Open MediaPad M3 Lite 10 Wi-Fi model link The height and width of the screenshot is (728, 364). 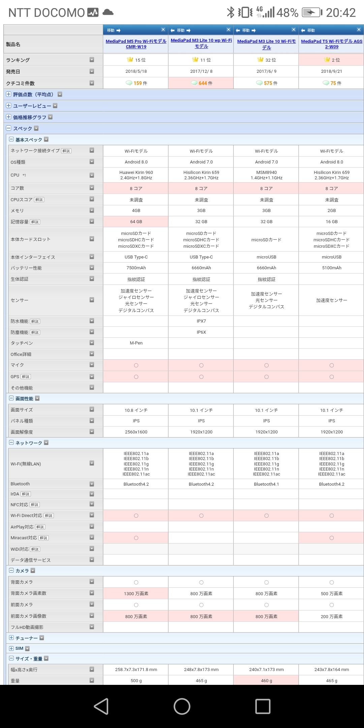tap(266, 44)
